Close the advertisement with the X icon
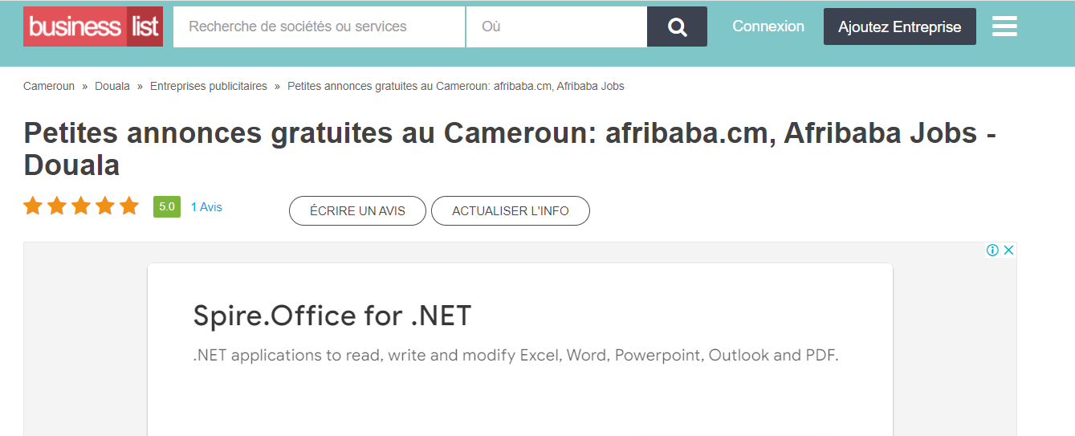The height and width of the screenshot is (436, 1075). (1009, 250)
